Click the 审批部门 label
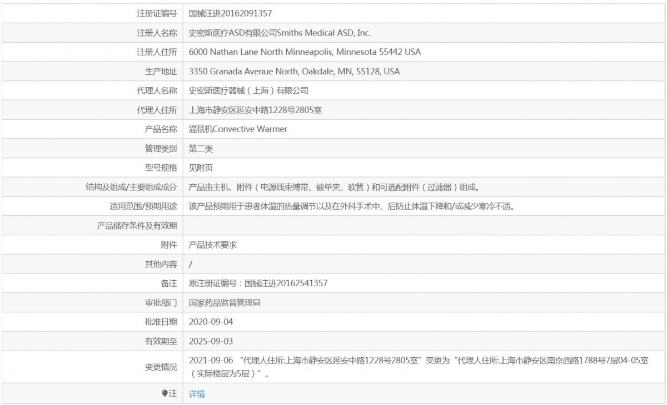 (161, 303)
